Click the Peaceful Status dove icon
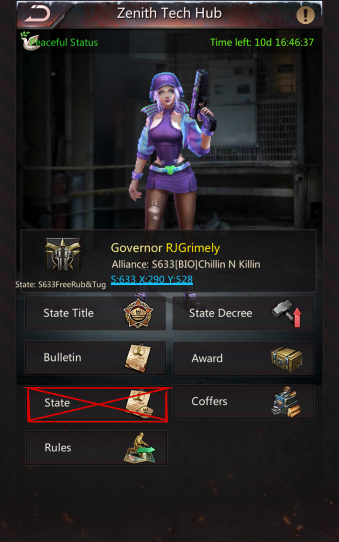Image resolution: width=339 pixels, height=542 pixels. coord(30,41)
